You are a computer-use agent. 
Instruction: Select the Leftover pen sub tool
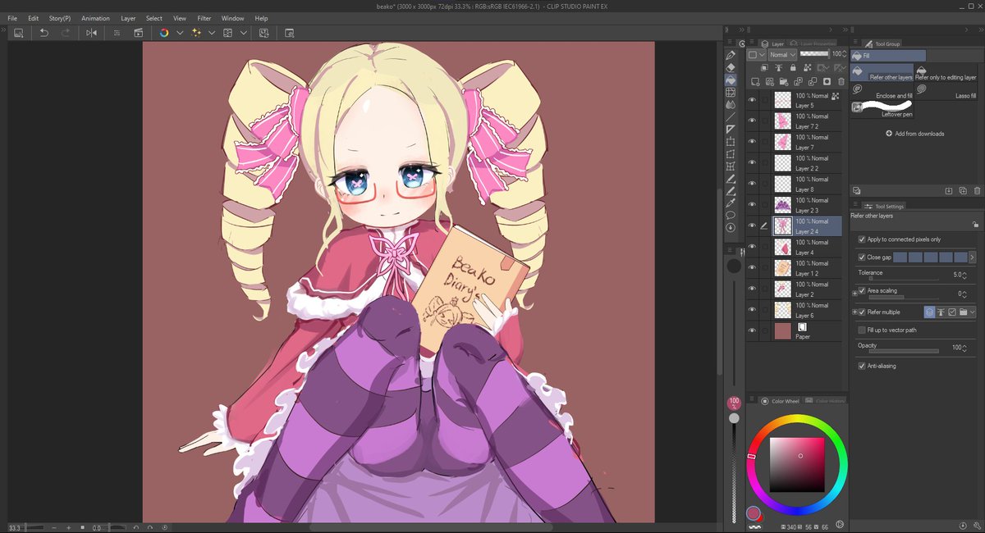point(882,109)
